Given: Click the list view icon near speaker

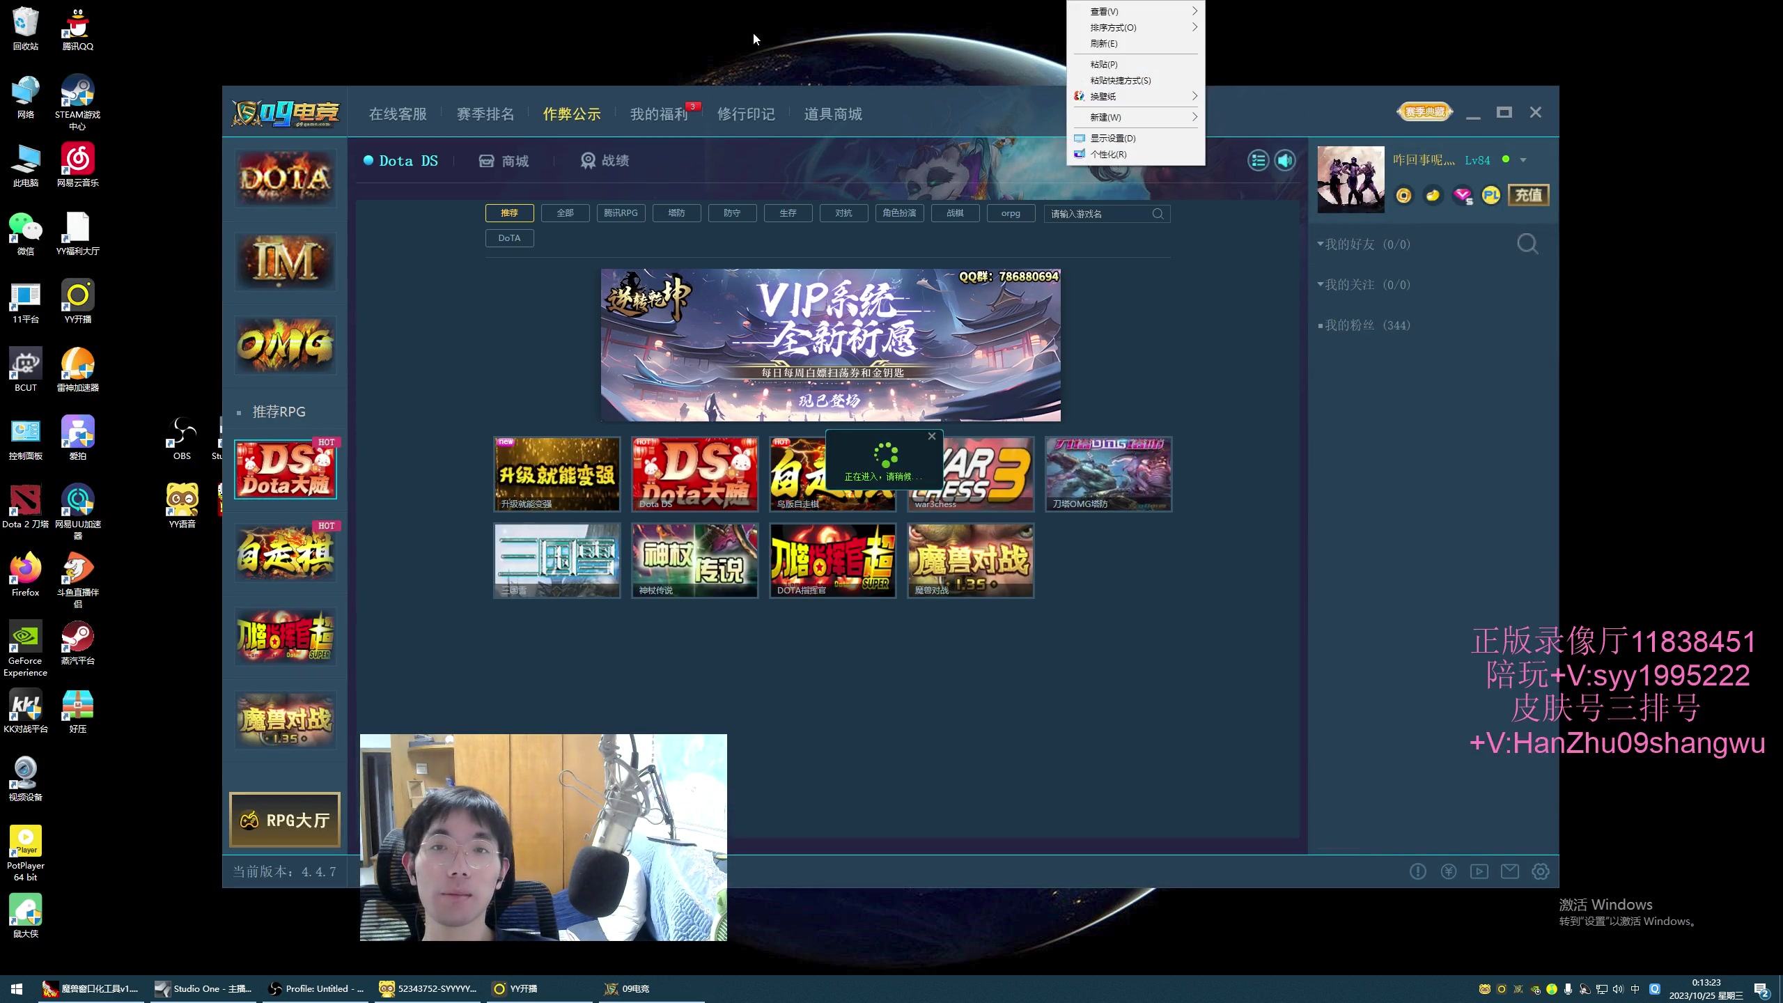Looking at the screenshot, I should pyautogui.click(x=1258, y=161).
